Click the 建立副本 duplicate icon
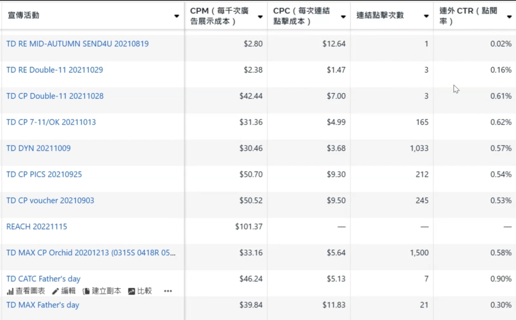 point(86,291)
